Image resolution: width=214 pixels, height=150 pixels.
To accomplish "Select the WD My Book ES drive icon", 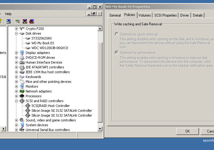I will (x=28, y=43).
